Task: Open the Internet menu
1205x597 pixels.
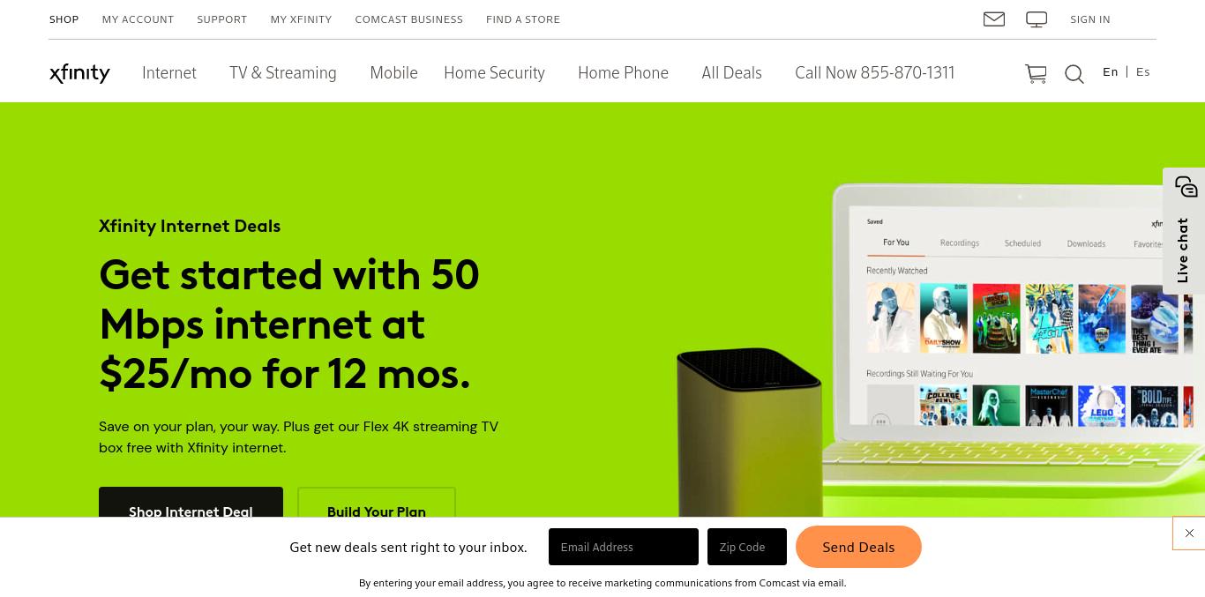Action: pyautogui.click(x=169, y=73)
